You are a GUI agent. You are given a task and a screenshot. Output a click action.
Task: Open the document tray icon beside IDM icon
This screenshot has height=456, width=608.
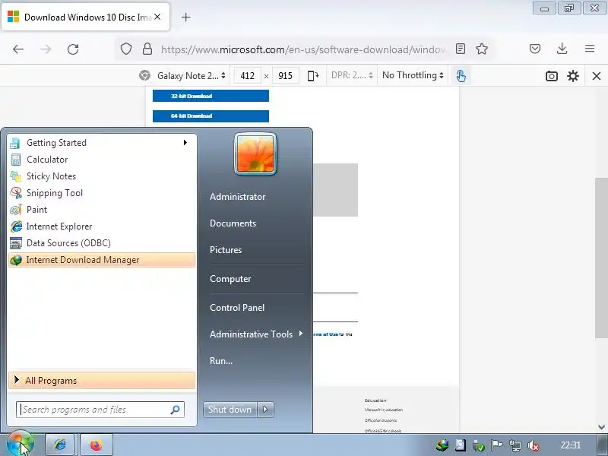click(x=461, y=445)
